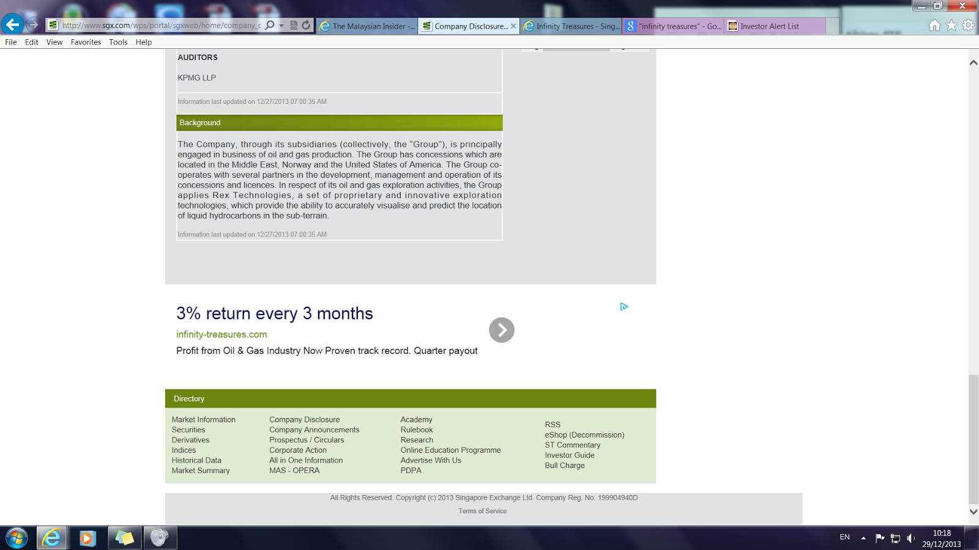Open the Tools menu
This screenshot has height=550, width=979.
pos(118,42)
